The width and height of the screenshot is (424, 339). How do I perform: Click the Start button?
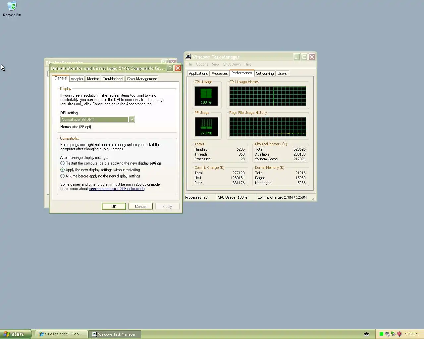(16, 334)
